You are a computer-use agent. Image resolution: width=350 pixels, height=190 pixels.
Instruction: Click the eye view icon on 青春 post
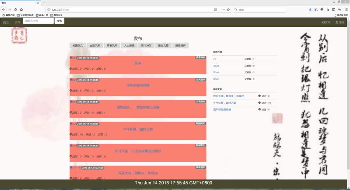pos(71,69)
